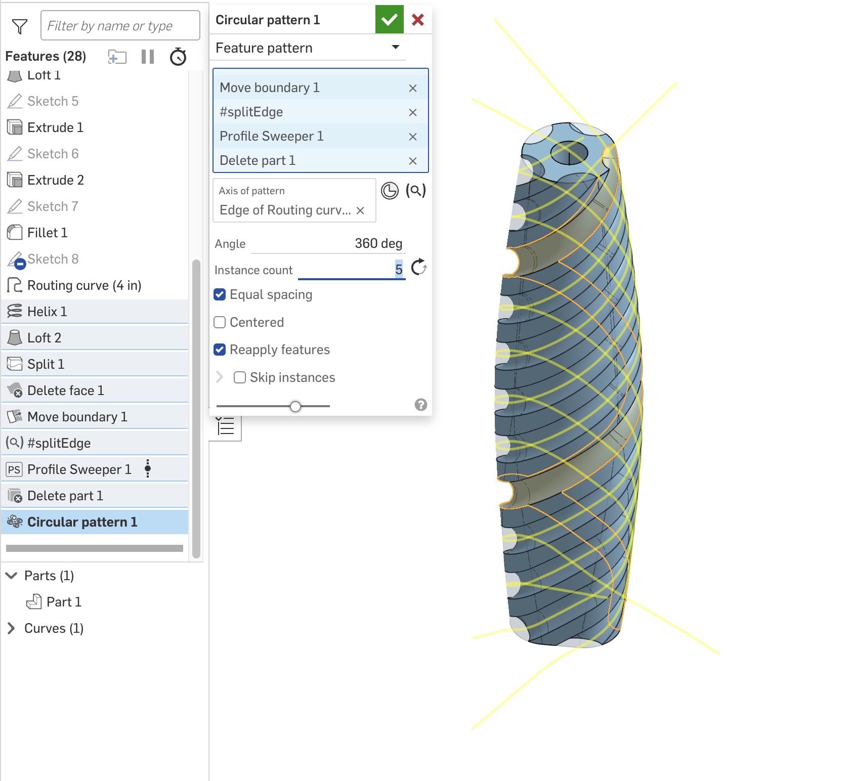Screen dimensions: 851x781
Task: Open the mate connector clock icon beside axis
Action: pyautogui.click(x=390, y=191)
